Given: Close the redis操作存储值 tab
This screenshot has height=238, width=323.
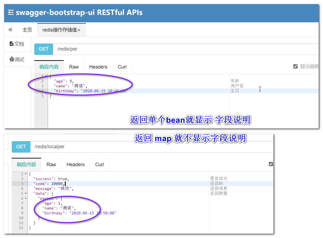Looking at the screenshot, I should tap(79, 30).
